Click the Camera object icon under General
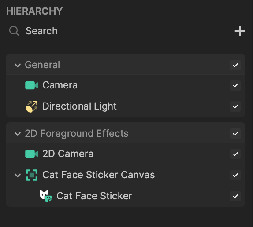Image resolution: width=253 pixels, height=227 pixels. [32, 85]
